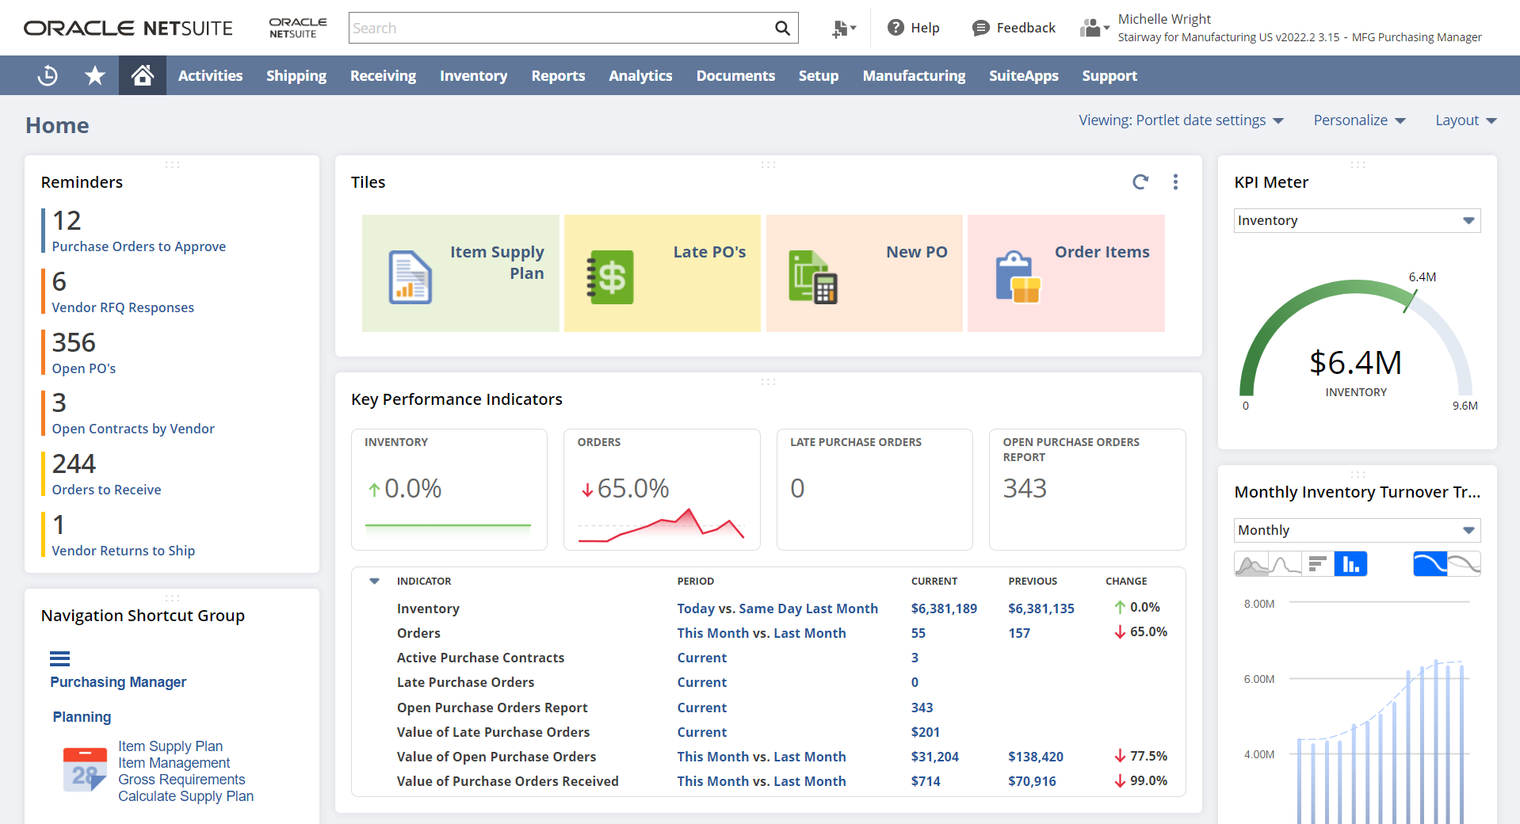Select the area chart type icon
This screenshot has height=824, width=1520.
click(1251, 564)
